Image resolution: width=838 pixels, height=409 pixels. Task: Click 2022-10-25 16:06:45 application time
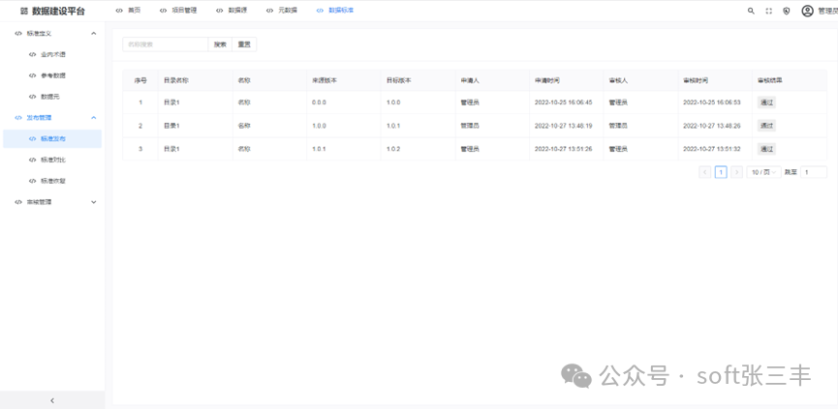(x=563, y=102)
